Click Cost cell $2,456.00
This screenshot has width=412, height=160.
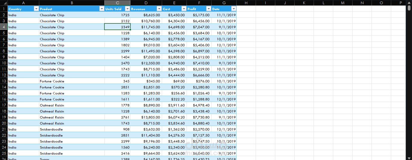coord(174,33)
